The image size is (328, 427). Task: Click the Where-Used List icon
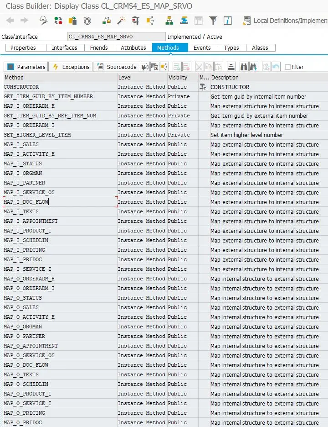coord(150,21)
